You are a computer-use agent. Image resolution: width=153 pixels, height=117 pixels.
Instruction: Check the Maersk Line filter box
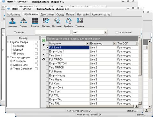36,65
